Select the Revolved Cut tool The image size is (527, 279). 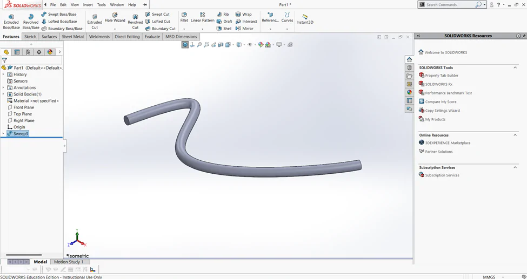[x=135, y=22]
